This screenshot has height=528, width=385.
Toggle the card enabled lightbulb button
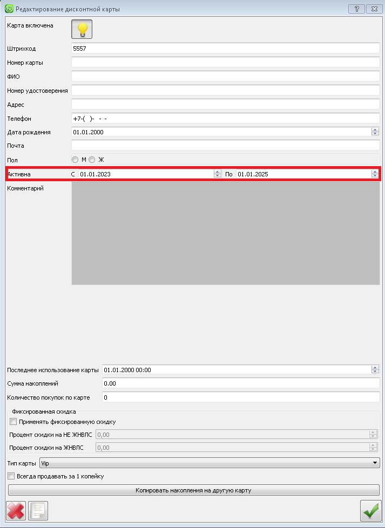(x=82, y=29)
